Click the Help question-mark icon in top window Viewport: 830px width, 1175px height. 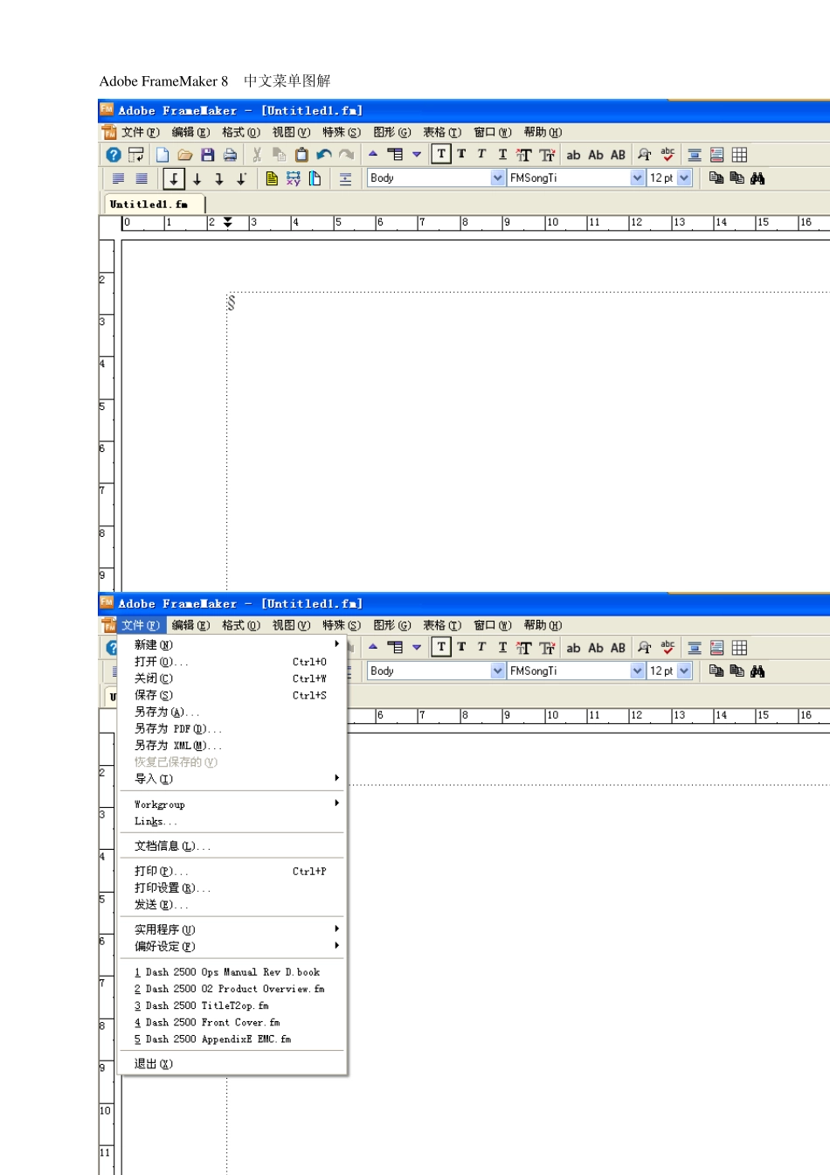114,155
